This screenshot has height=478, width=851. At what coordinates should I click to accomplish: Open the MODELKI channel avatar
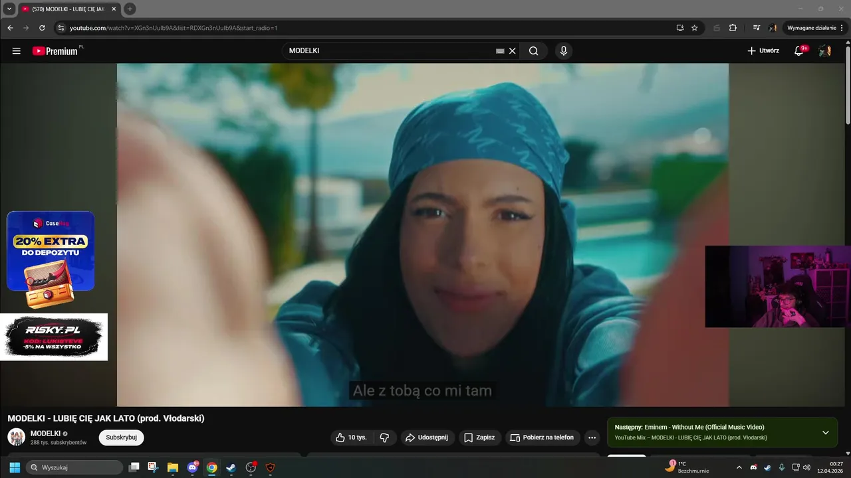point(16,437)
